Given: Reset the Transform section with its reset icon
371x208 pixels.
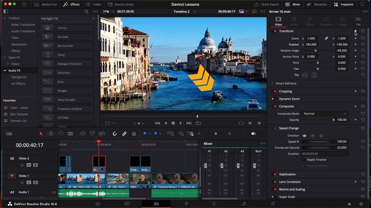Looking at the screenshot, I should pyautogui.click(x=363, y=31).
